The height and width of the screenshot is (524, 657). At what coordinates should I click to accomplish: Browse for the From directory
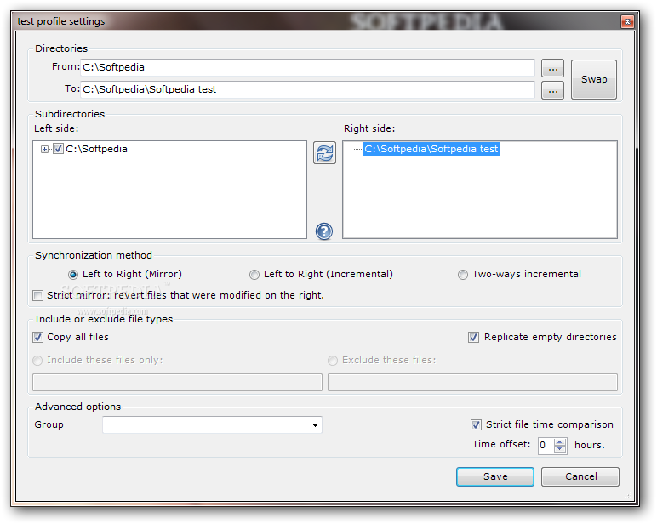pyautogui.click(x=552, y=68)
